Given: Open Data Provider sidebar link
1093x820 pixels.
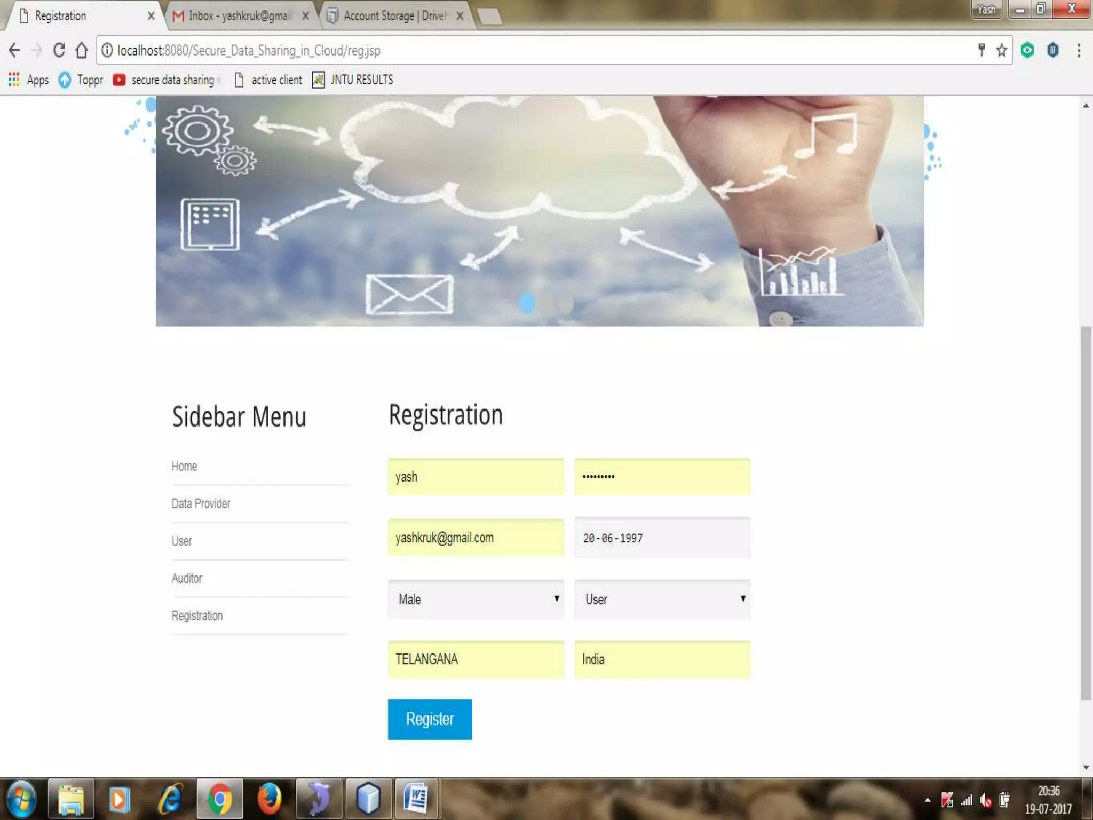Looking at the screenshot, I should click(201, 503).
